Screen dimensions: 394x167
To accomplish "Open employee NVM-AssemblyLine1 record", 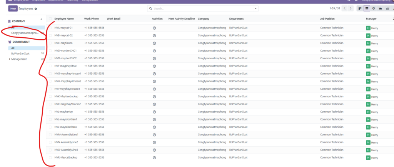I will click(x=67, y=135).
